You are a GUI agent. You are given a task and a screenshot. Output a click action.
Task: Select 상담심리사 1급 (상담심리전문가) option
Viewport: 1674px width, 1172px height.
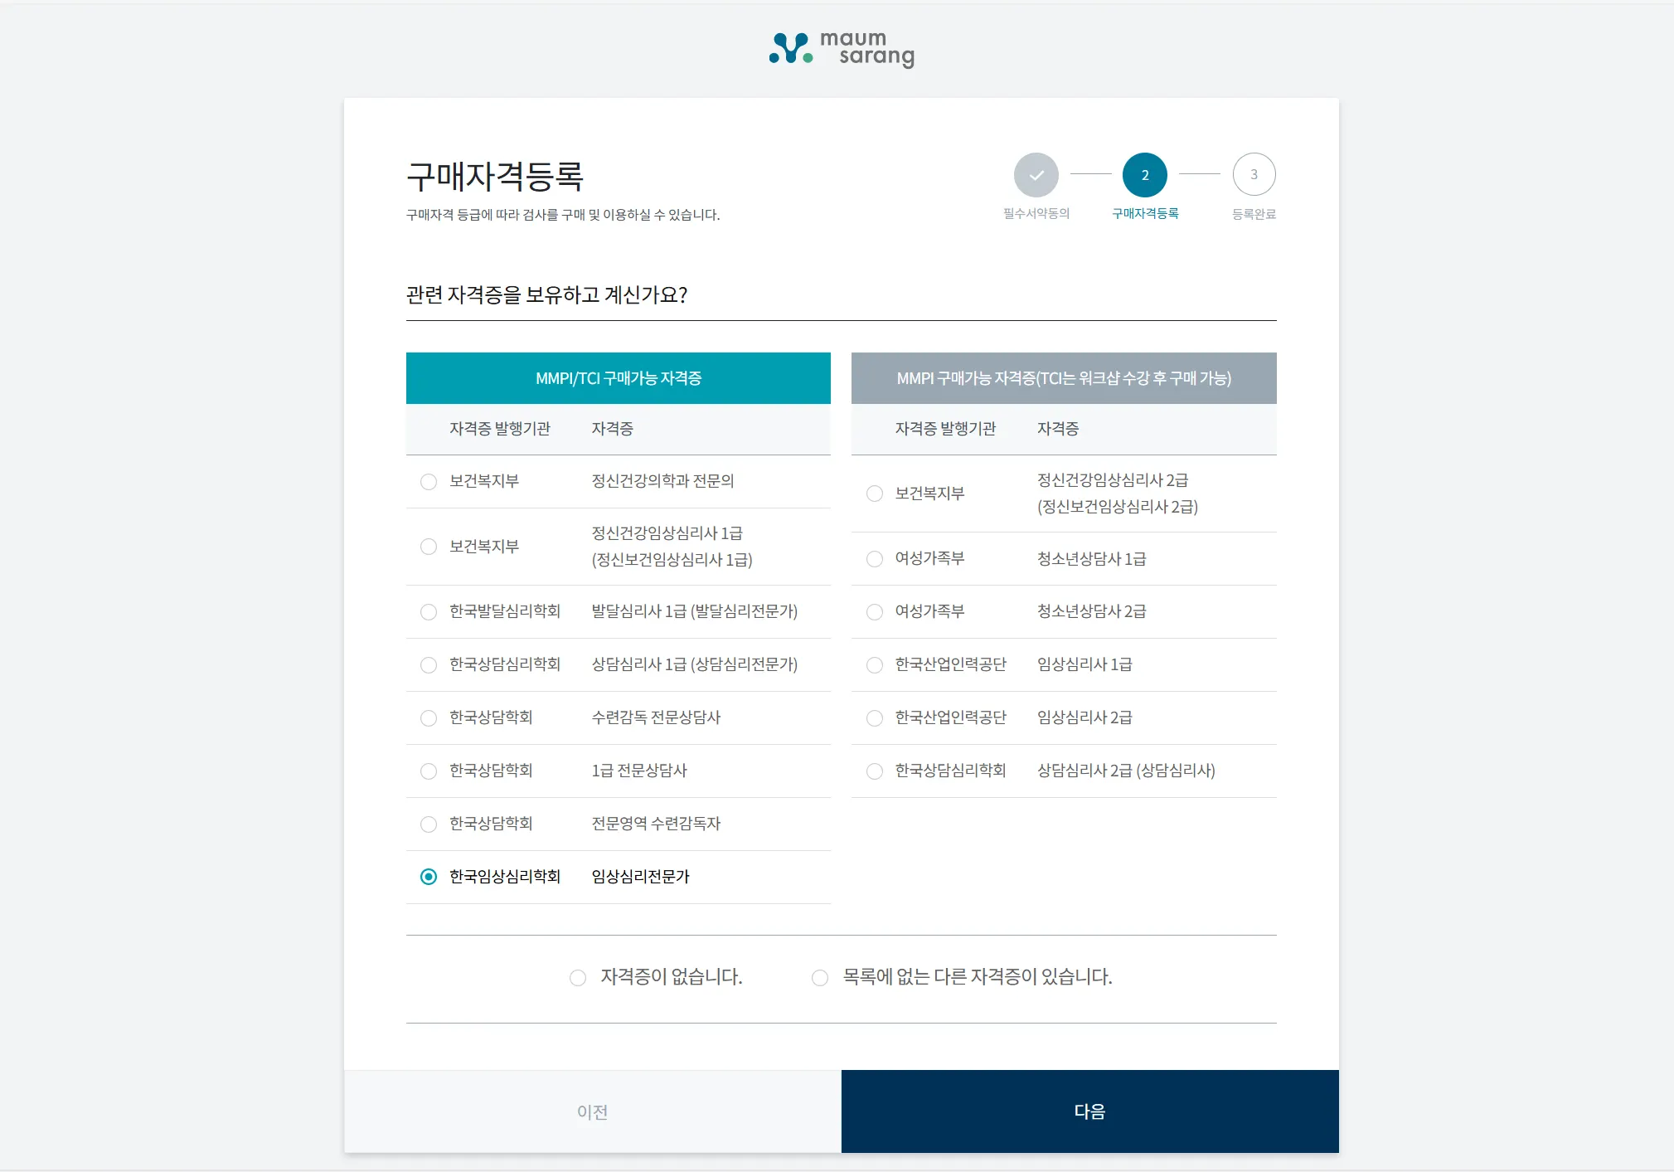click(x=429, y=665)
